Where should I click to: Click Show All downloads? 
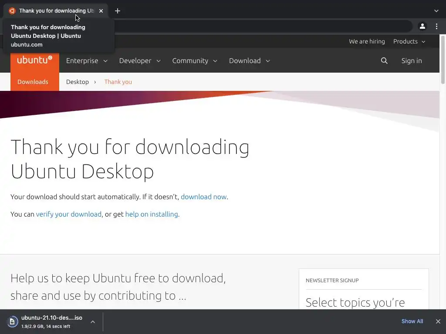[412, 321]
